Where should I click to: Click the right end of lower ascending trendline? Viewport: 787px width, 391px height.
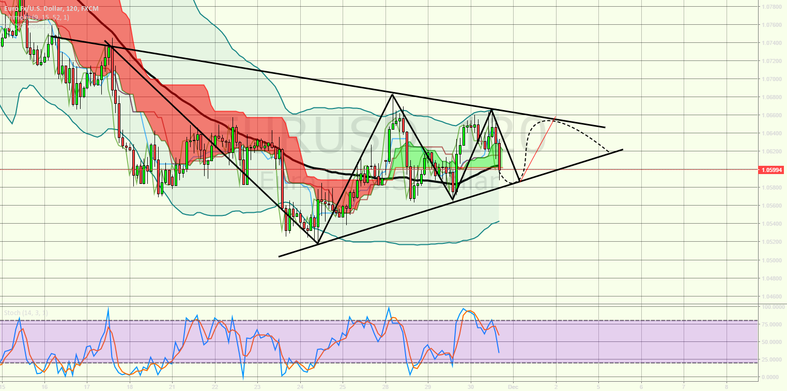(622, 149)
